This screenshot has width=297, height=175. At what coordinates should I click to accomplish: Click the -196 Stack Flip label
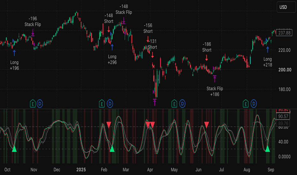[33, 21]
